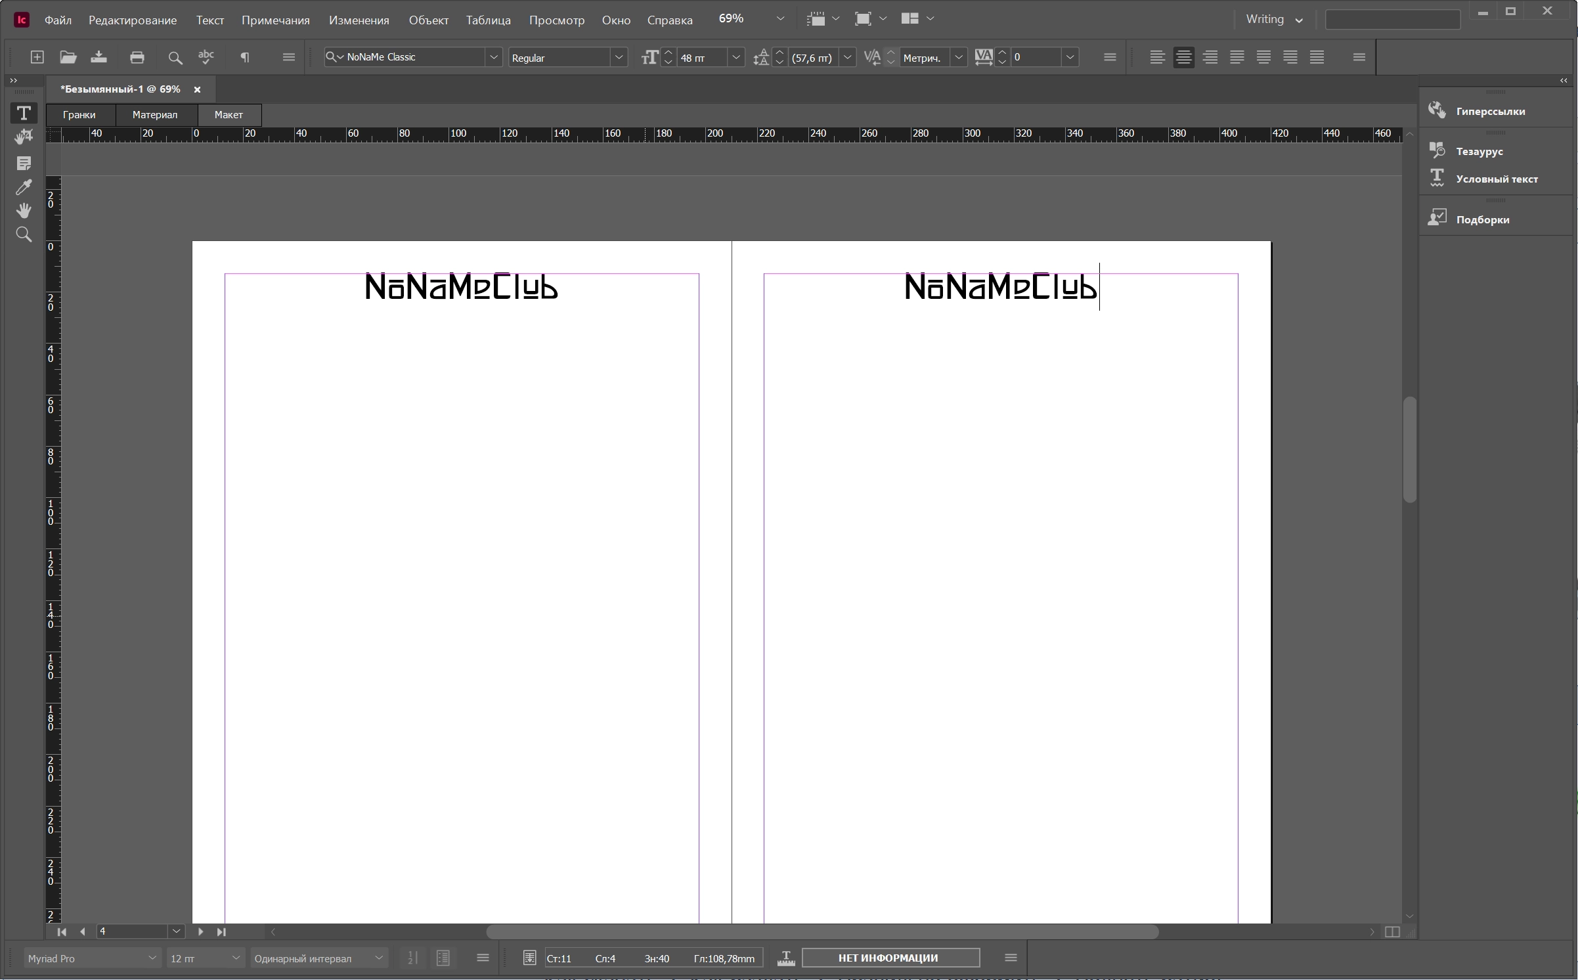Click the spell check icon
This screenshot has height=980, width=1578.
(x=206, y=57)
